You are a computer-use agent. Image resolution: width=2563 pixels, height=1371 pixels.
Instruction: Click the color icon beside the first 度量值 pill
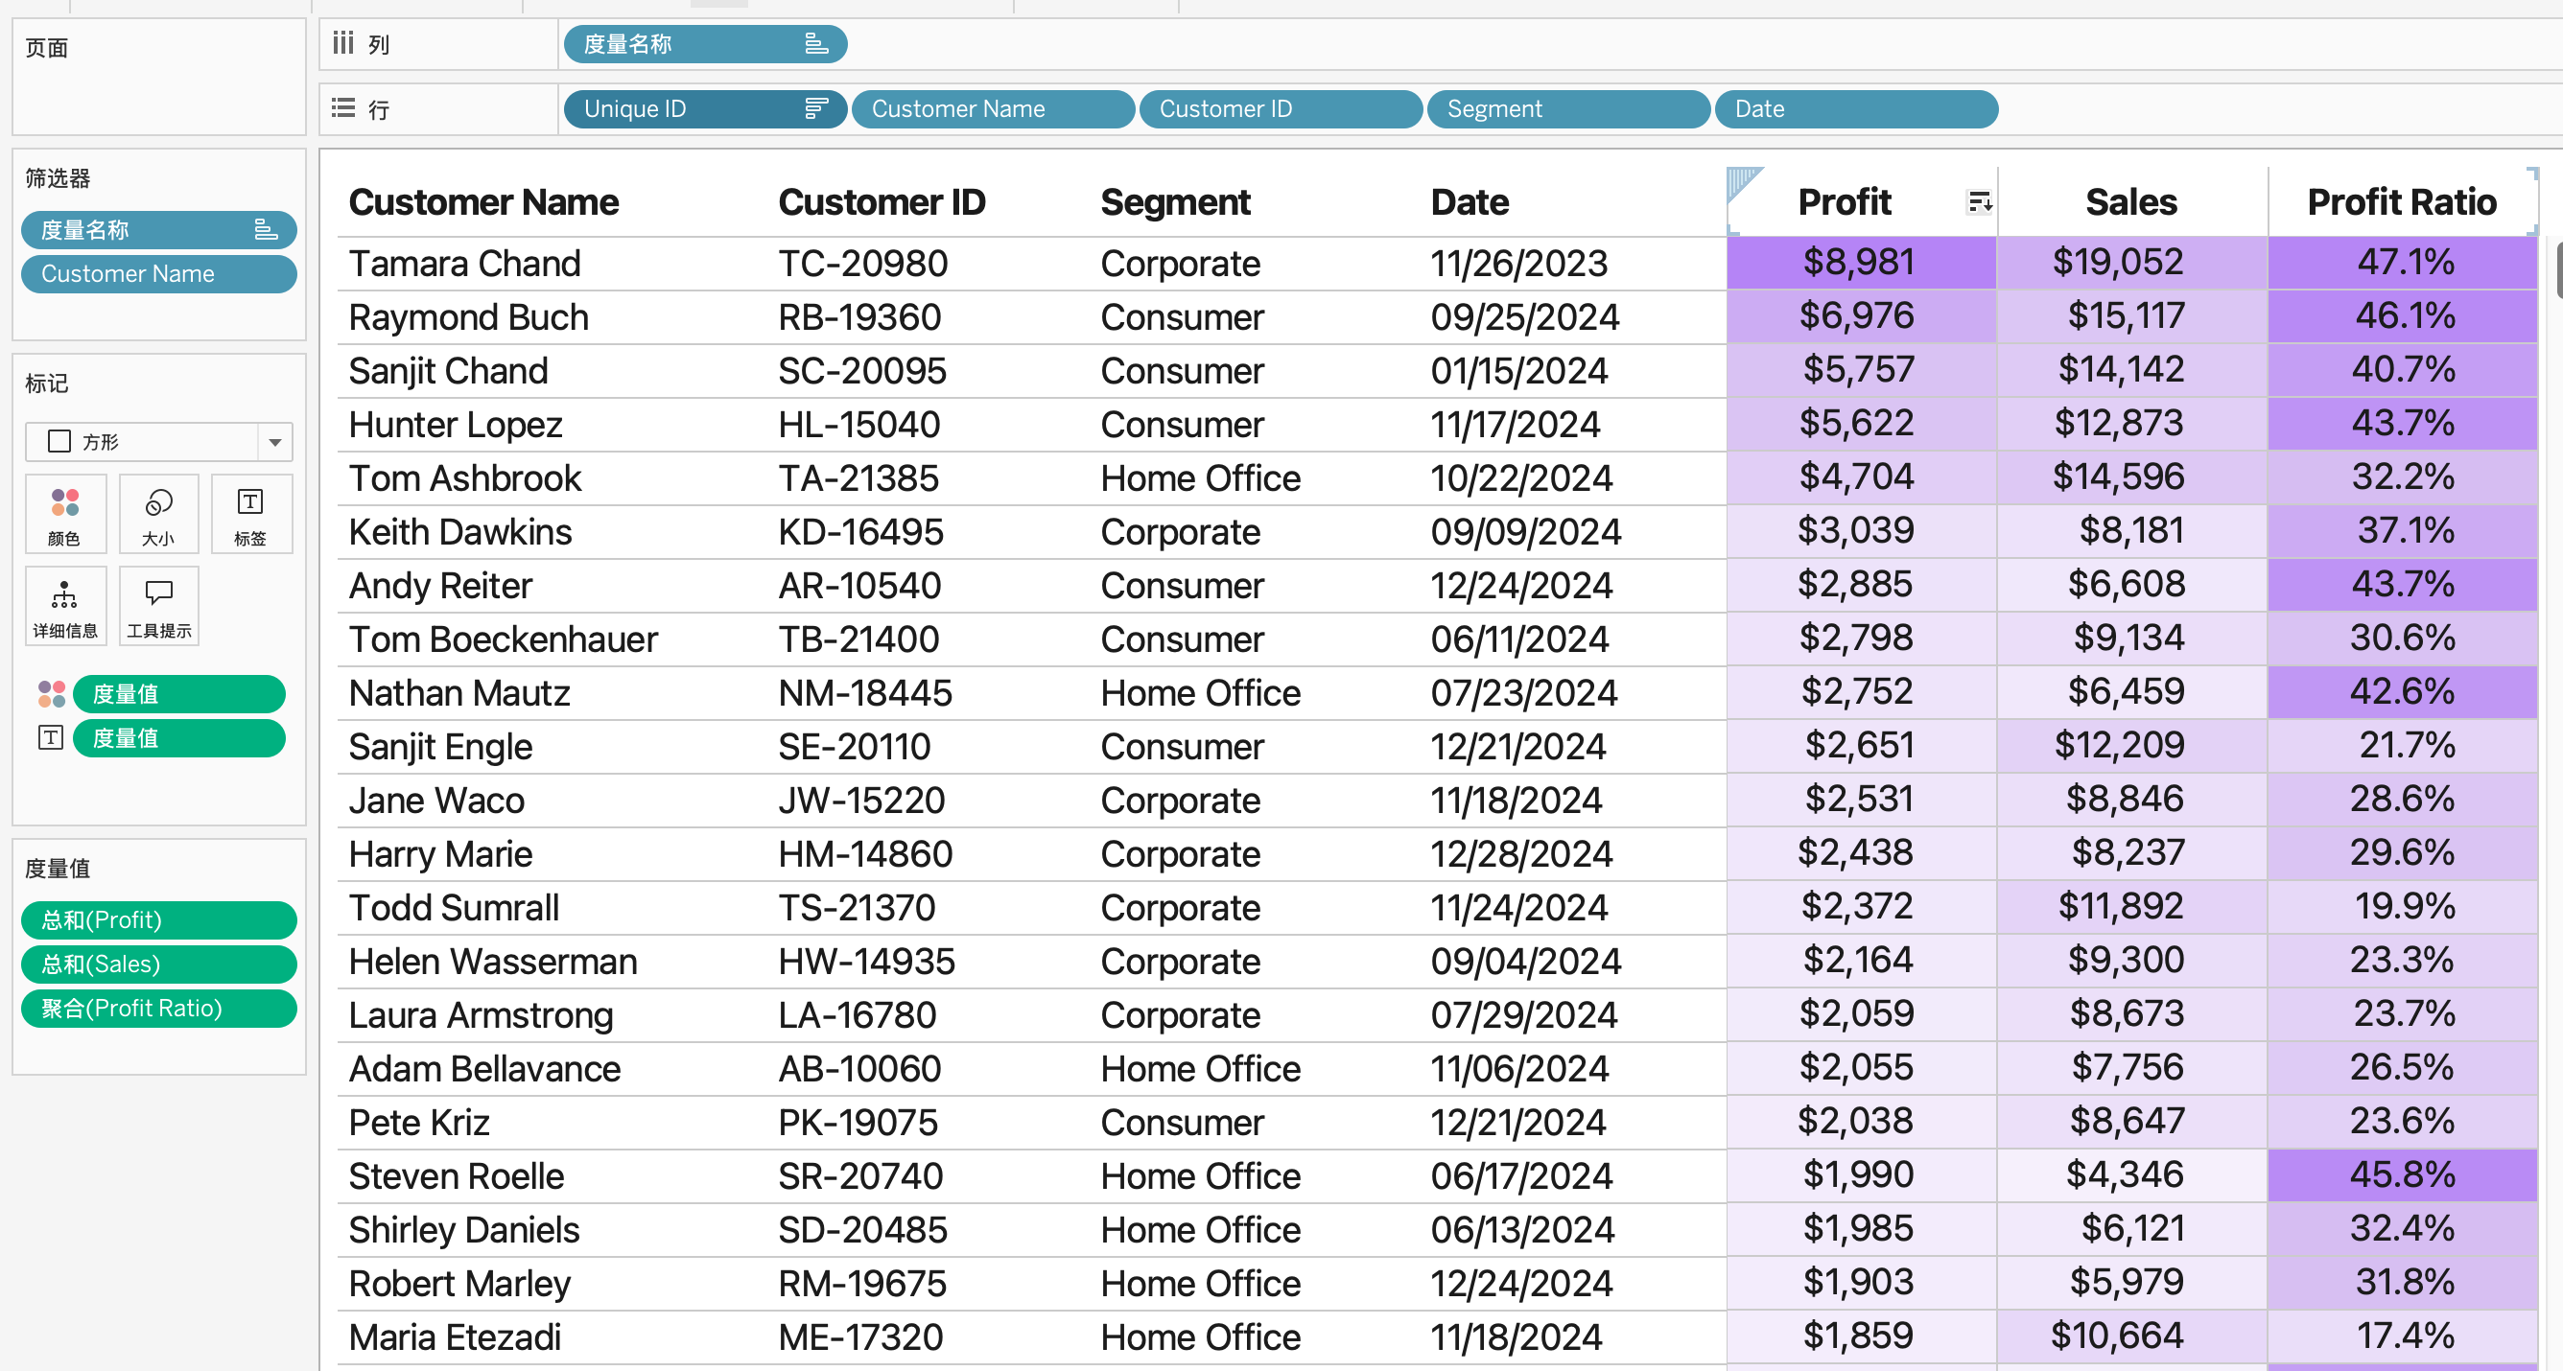(51, 694)
